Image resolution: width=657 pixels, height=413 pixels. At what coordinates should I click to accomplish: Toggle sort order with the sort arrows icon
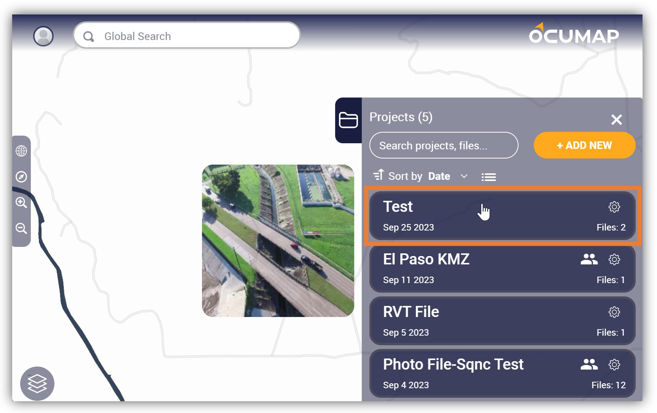tap(378, 176)
